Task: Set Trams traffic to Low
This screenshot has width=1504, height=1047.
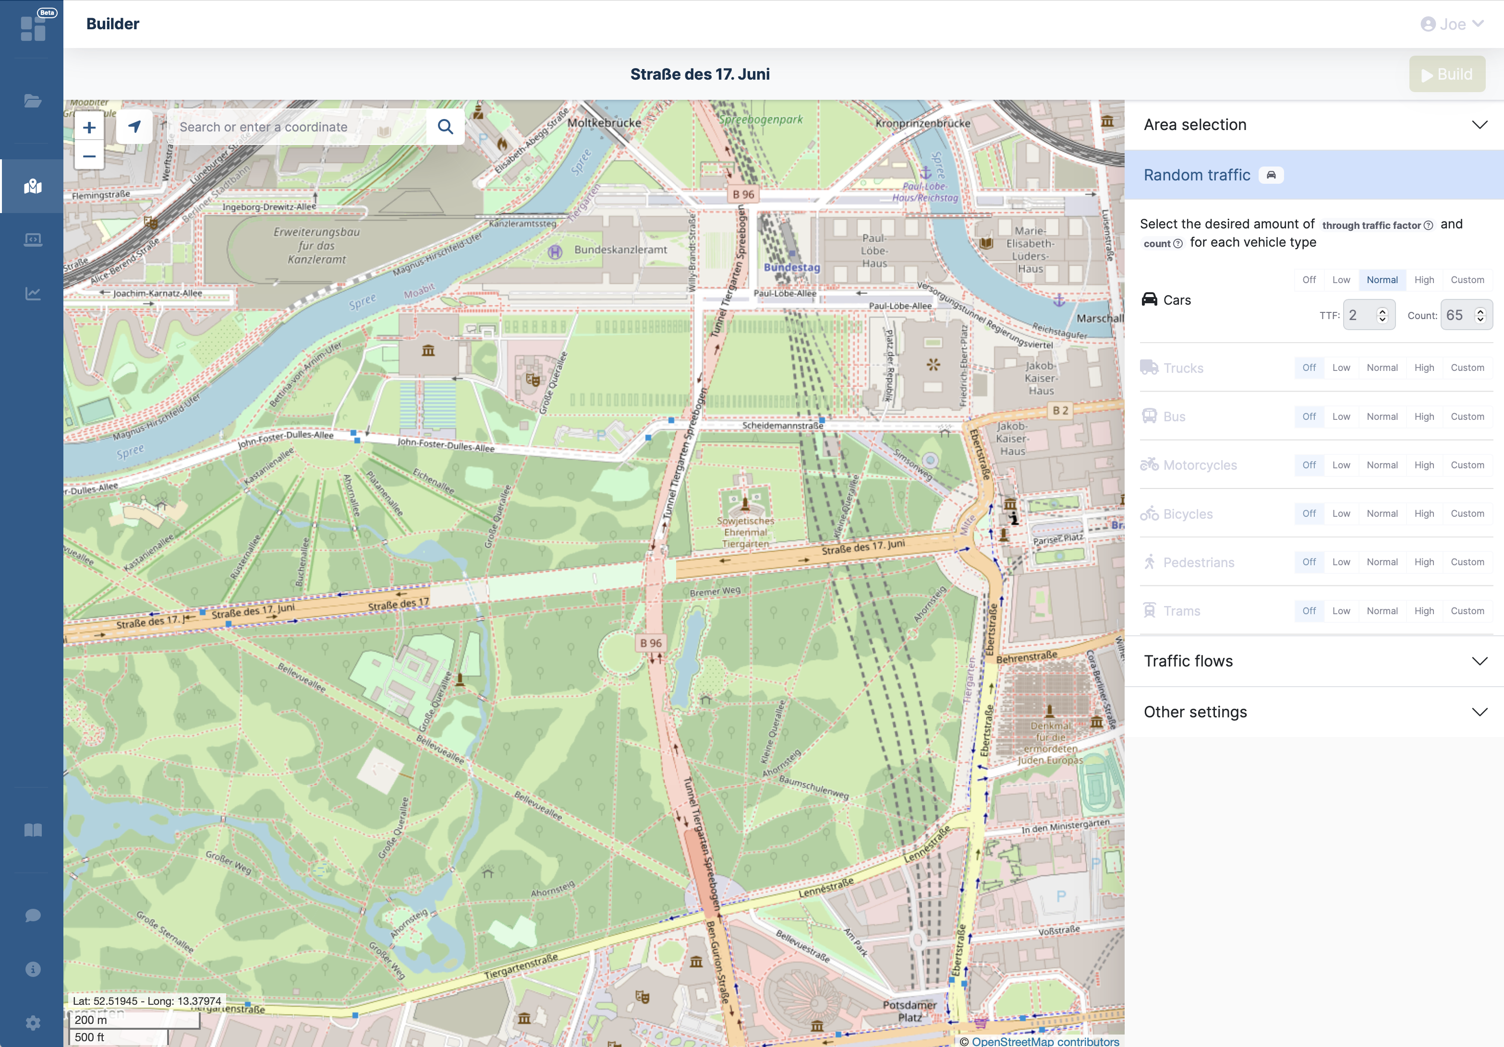Action: pyautogui.click(x=1341, y=610)
